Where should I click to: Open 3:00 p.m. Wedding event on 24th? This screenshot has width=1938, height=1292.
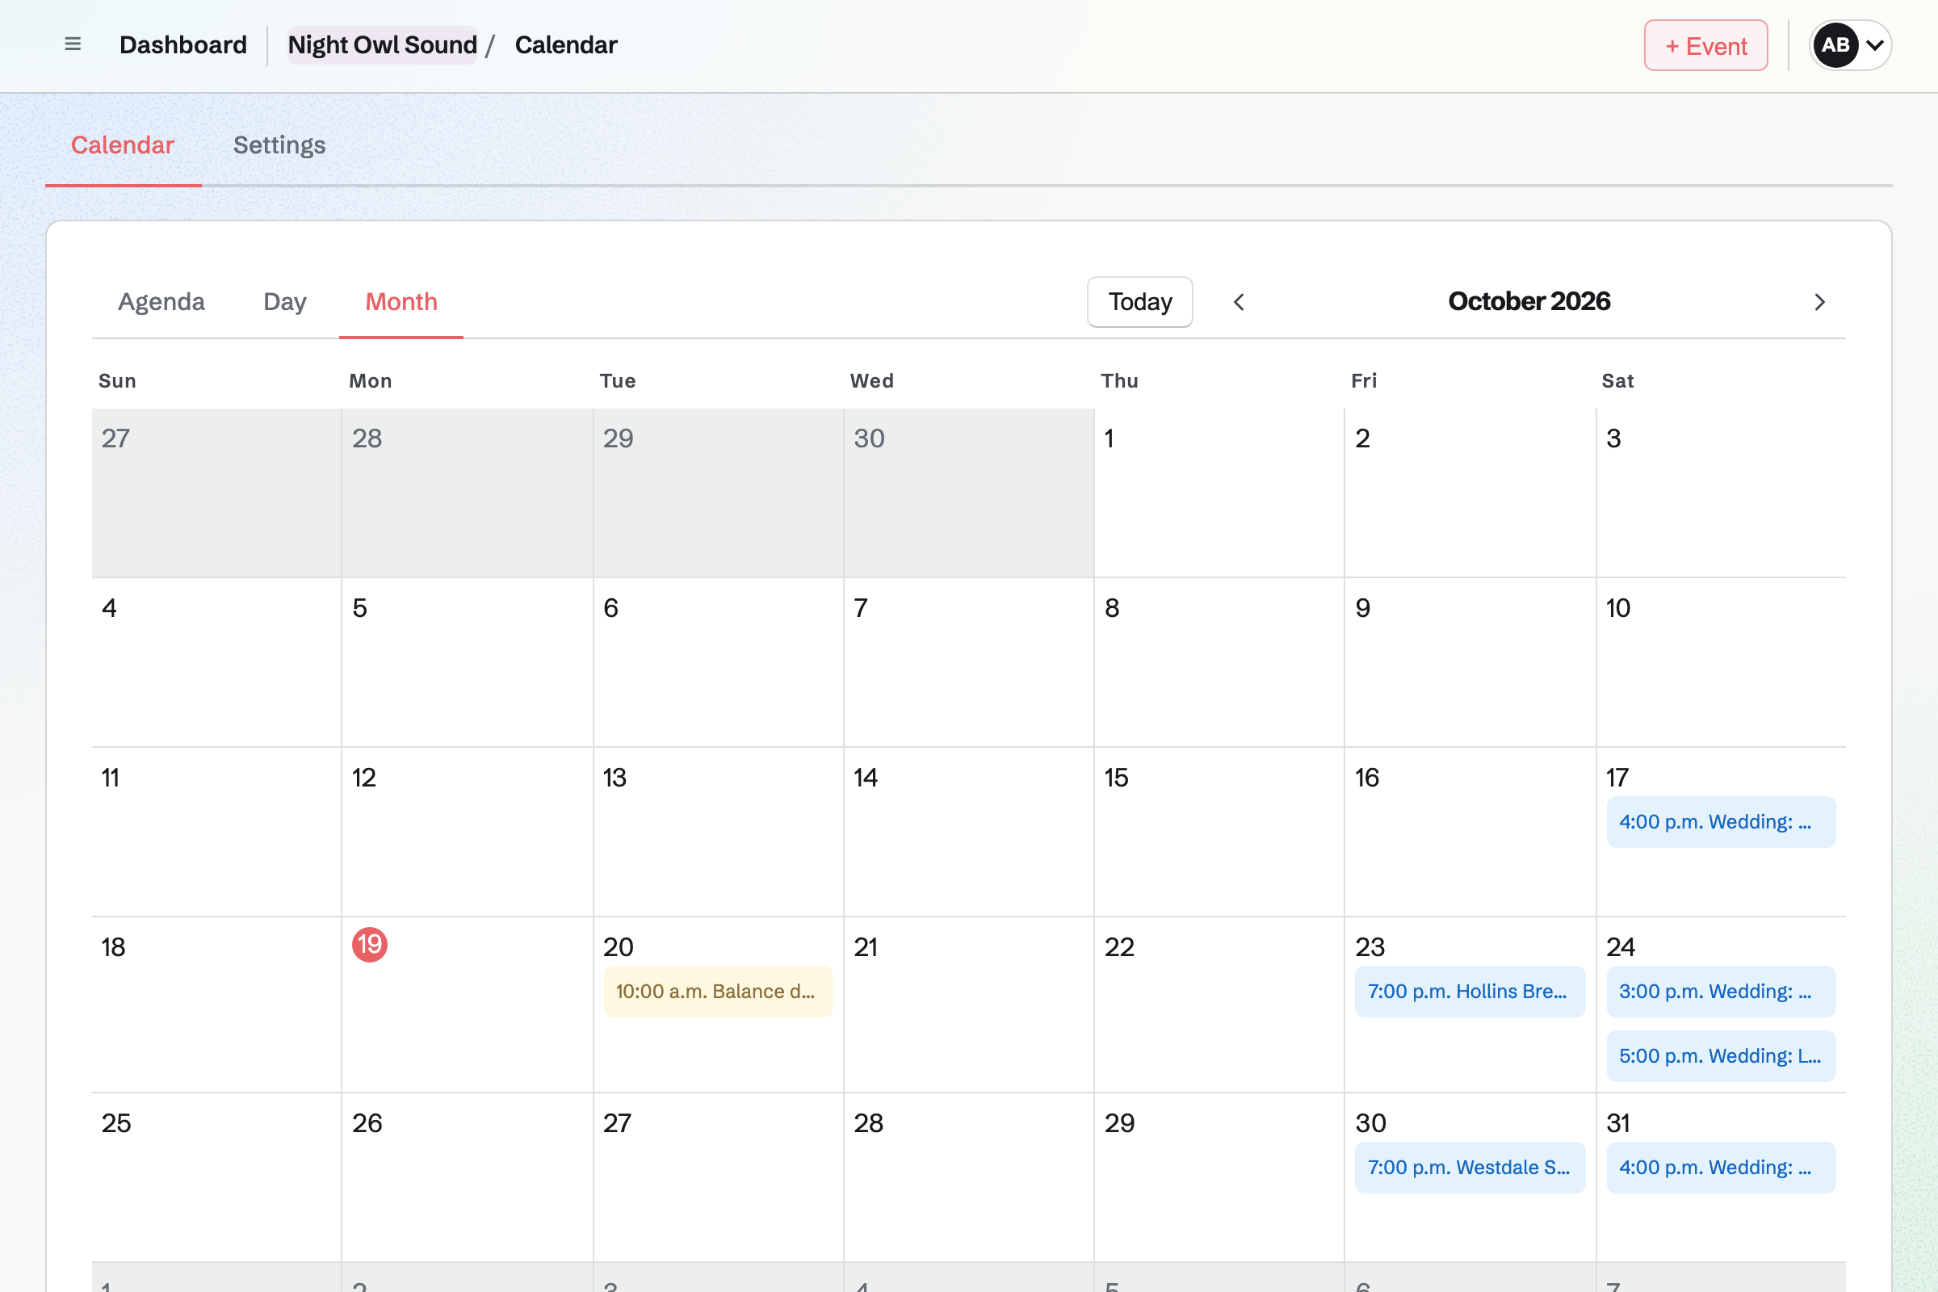point(1721,992)
